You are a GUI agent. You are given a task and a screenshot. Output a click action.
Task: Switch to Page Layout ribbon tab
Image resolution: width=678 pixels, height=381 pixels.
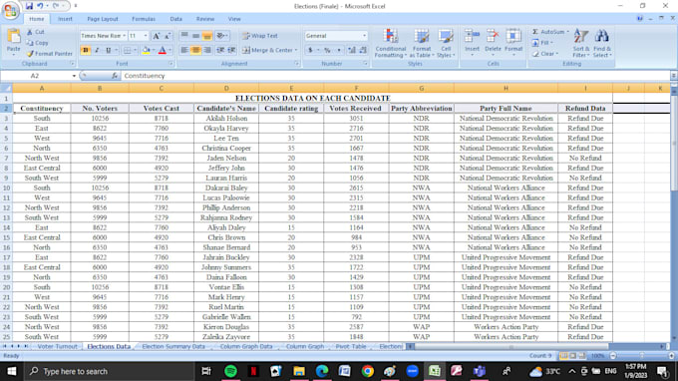pyautogui.click(x=103, y=19)
